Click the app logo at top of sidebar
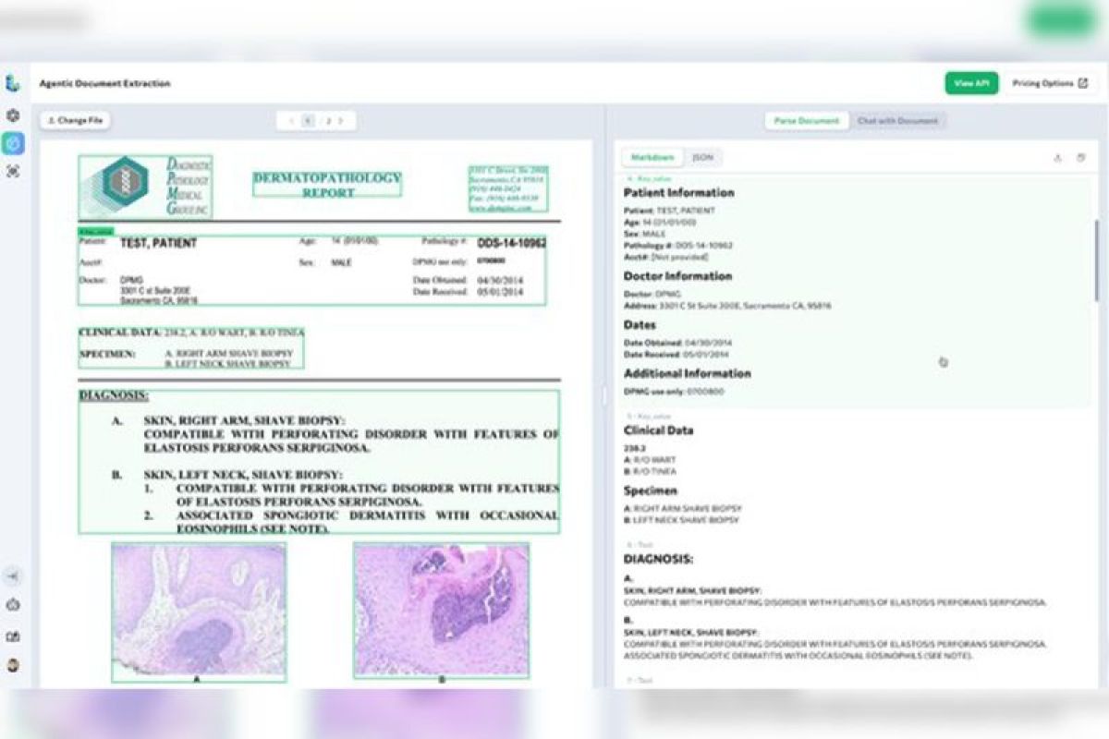 click(13, 84)
